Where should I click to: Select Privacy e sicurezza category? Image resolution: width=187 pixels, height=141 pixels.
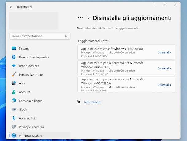click(x=40, y=127)
